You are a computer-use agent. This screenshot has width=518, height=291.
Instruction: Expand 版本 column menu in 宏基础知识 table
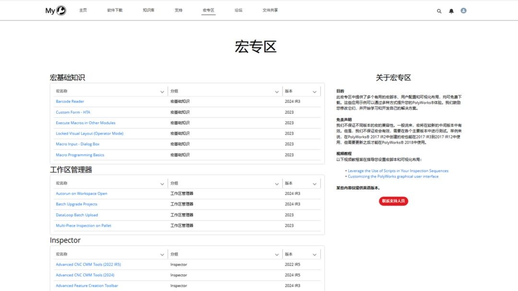(315, 92)
